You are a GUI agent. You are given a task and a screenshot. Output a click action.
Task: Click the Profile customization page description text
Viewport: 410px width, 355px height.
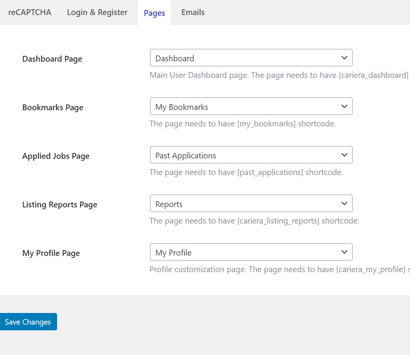(280, 269)
